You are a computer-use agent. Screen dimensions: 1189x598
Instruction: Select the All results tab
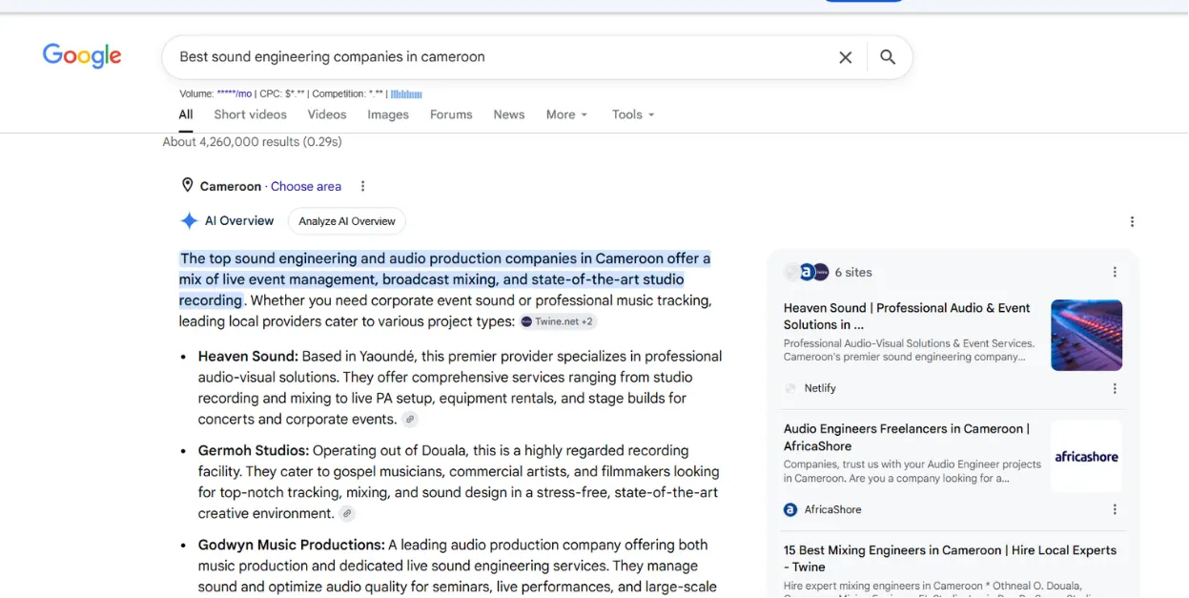(x=186, y=114)
